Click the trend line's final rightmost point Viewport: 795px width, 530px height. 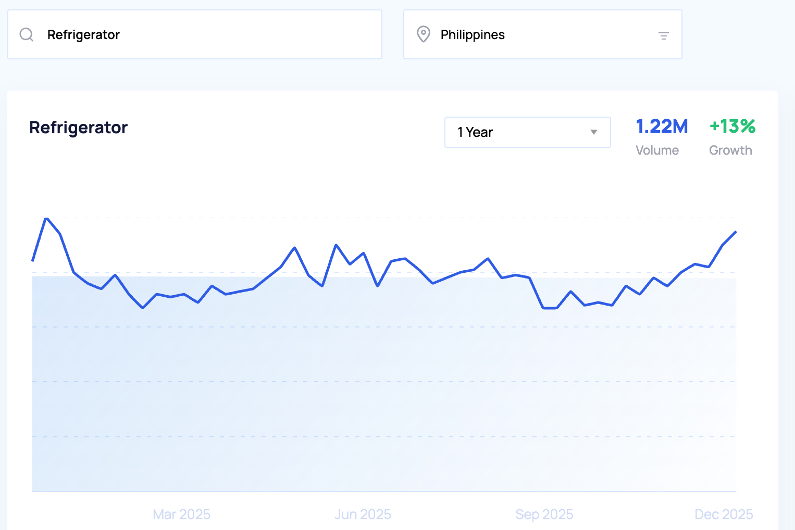736,232
